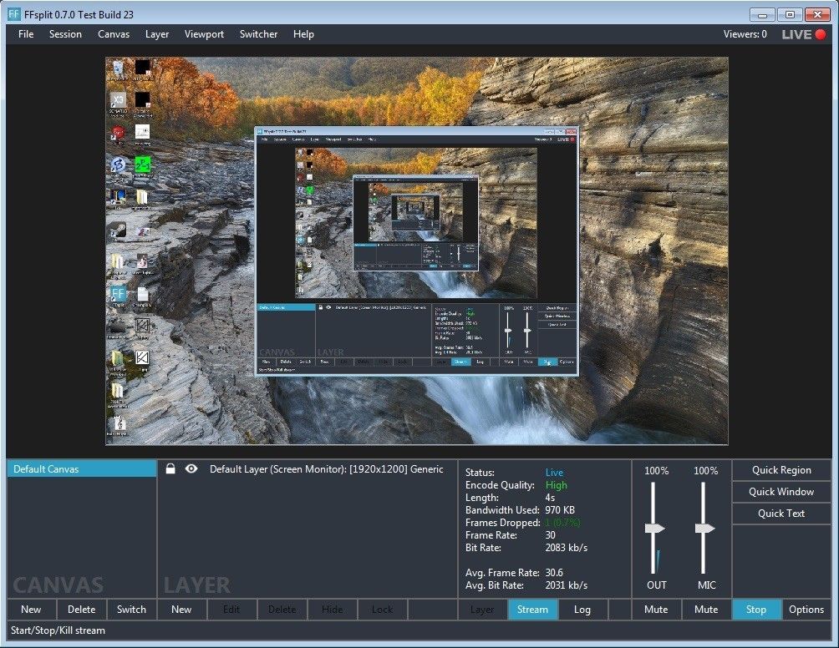Switch to the Stream info tab

[532, 610]
